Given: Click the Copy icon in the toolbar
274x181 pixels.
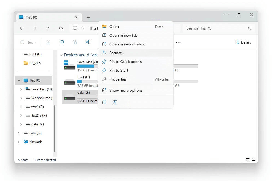Looking at the screenshot, I should (61, 42).
